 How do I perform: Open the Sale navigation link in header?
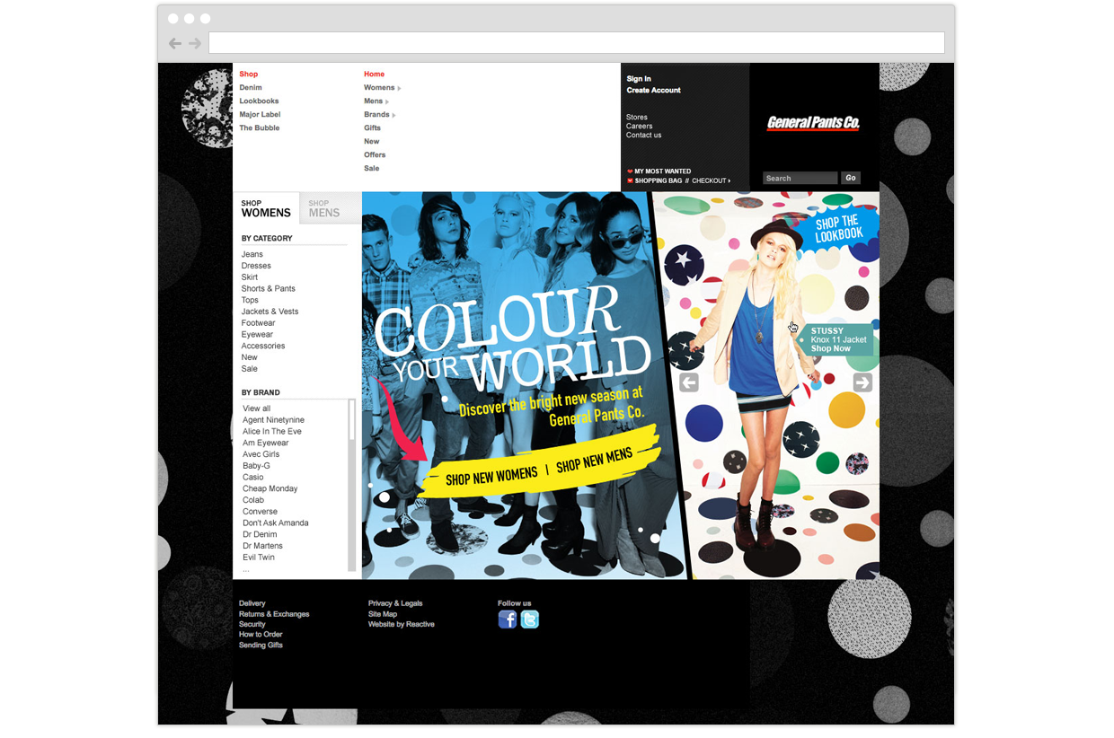coord(372,169)
